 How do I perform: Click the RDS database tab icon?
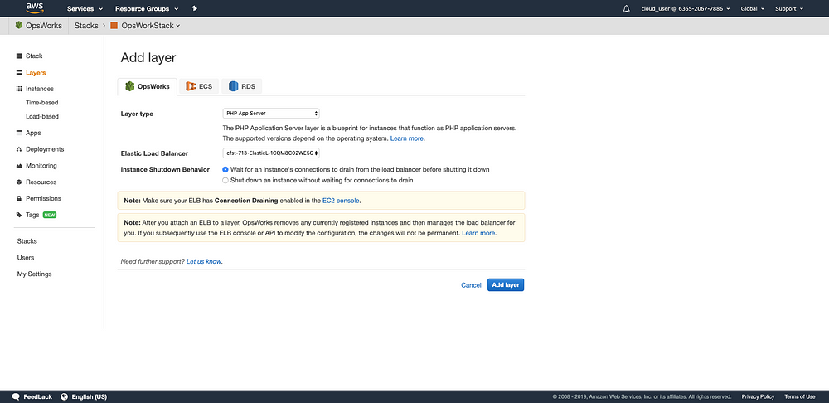point(233,86)
